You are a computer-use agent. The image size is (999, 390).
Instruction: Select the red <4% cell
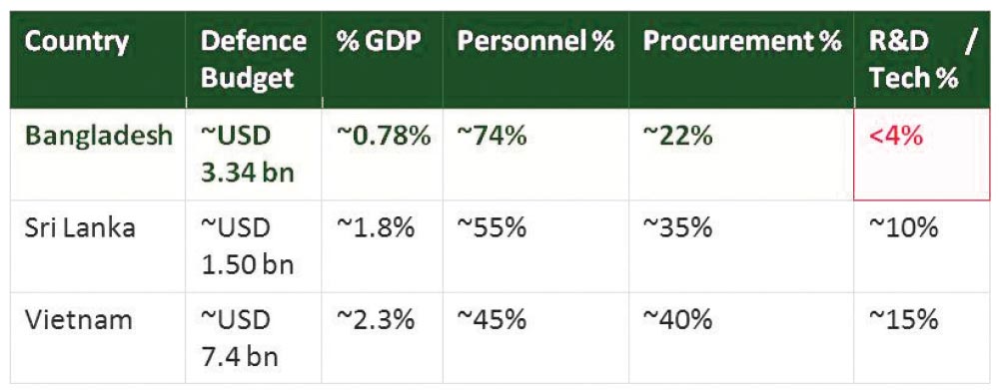(922, 155)
